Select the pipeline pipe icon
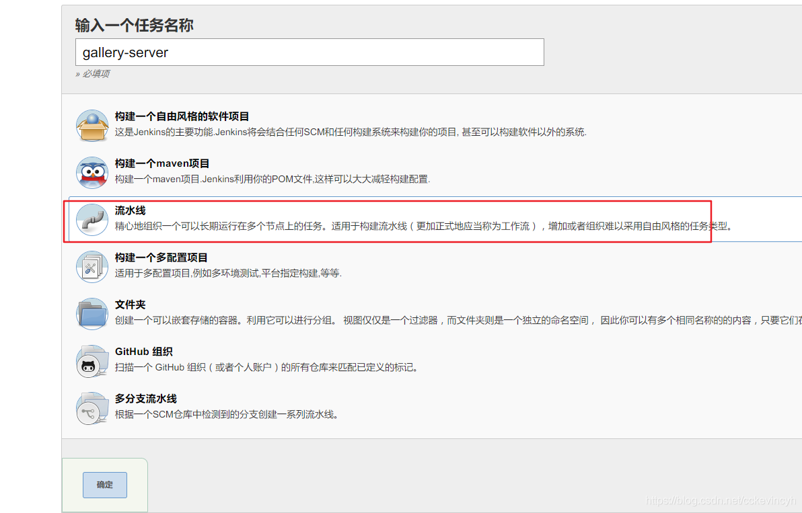This screenshot has width=802, height=513. coord(92,219)
